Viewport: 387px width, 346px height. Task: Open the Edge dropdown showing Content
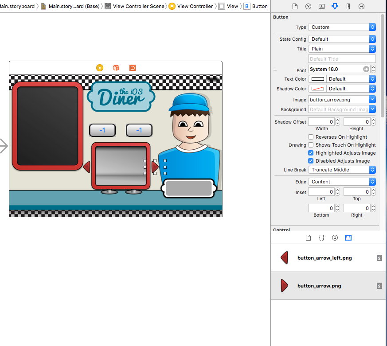(342, 182)
